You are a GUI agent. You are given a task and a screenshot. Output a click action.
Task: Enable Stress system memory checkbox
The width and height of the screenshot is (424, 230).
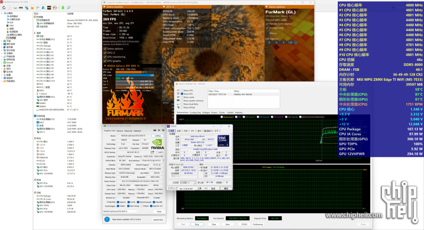[182, 100]
